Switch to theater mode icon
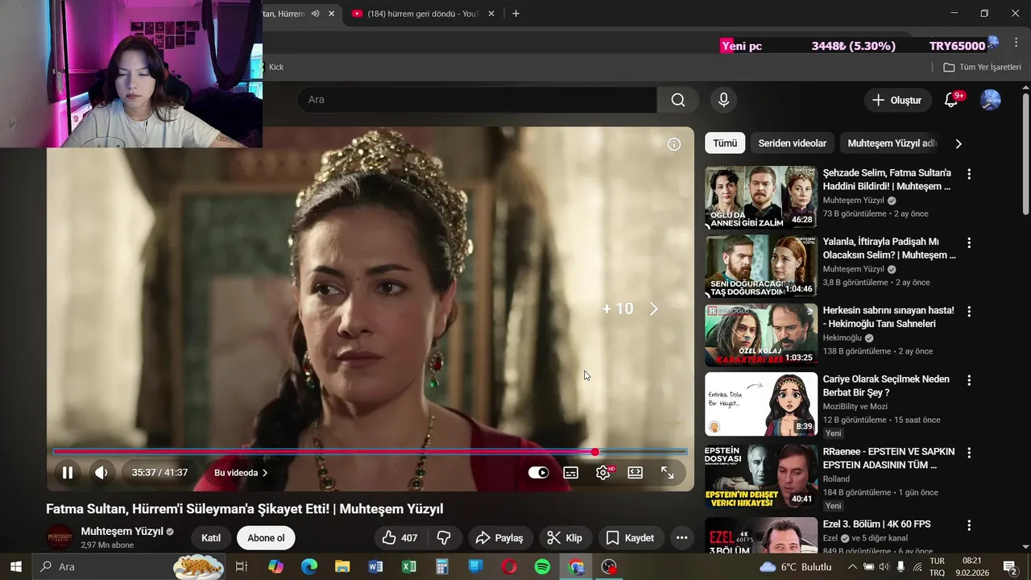1031x580 pixels. pyautogui.click(x=636, y=473)
